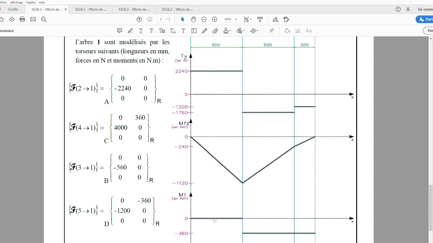Open the fit page options dropdown
This screenshot has height=243, width=433.
[x=247, y=19]
